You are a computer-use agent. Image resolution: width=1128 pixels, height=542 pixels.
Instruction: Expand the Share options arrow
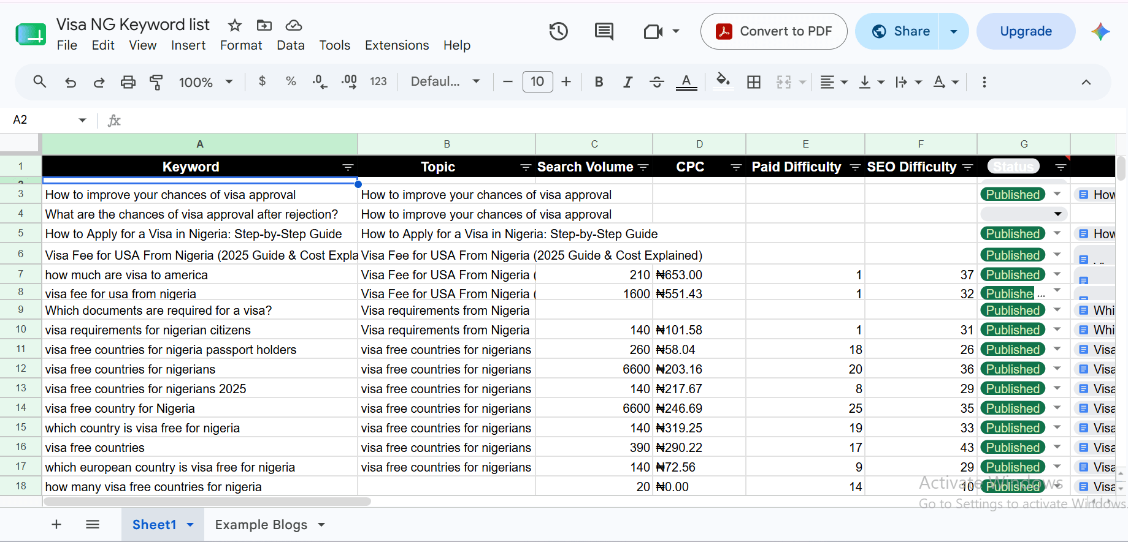[954, 31]
